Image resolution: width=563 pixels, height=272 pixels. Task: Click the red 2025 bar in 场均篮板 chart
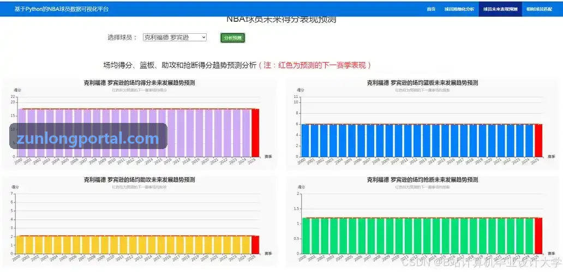point(538,140)
